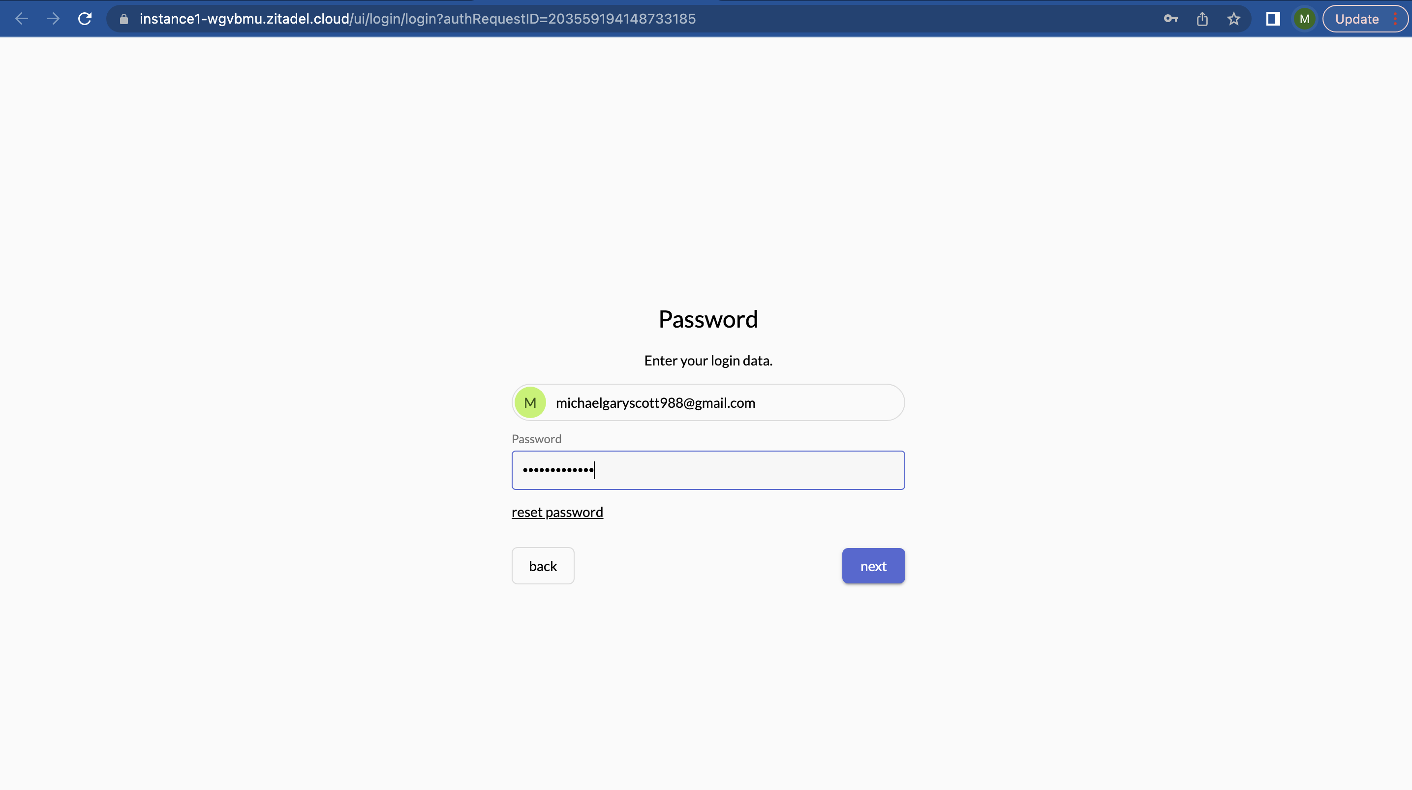Image resolution: width=1412 pixels, height=790 pixels.
Task: Click the back button on login form
Action: pos(543,566)
